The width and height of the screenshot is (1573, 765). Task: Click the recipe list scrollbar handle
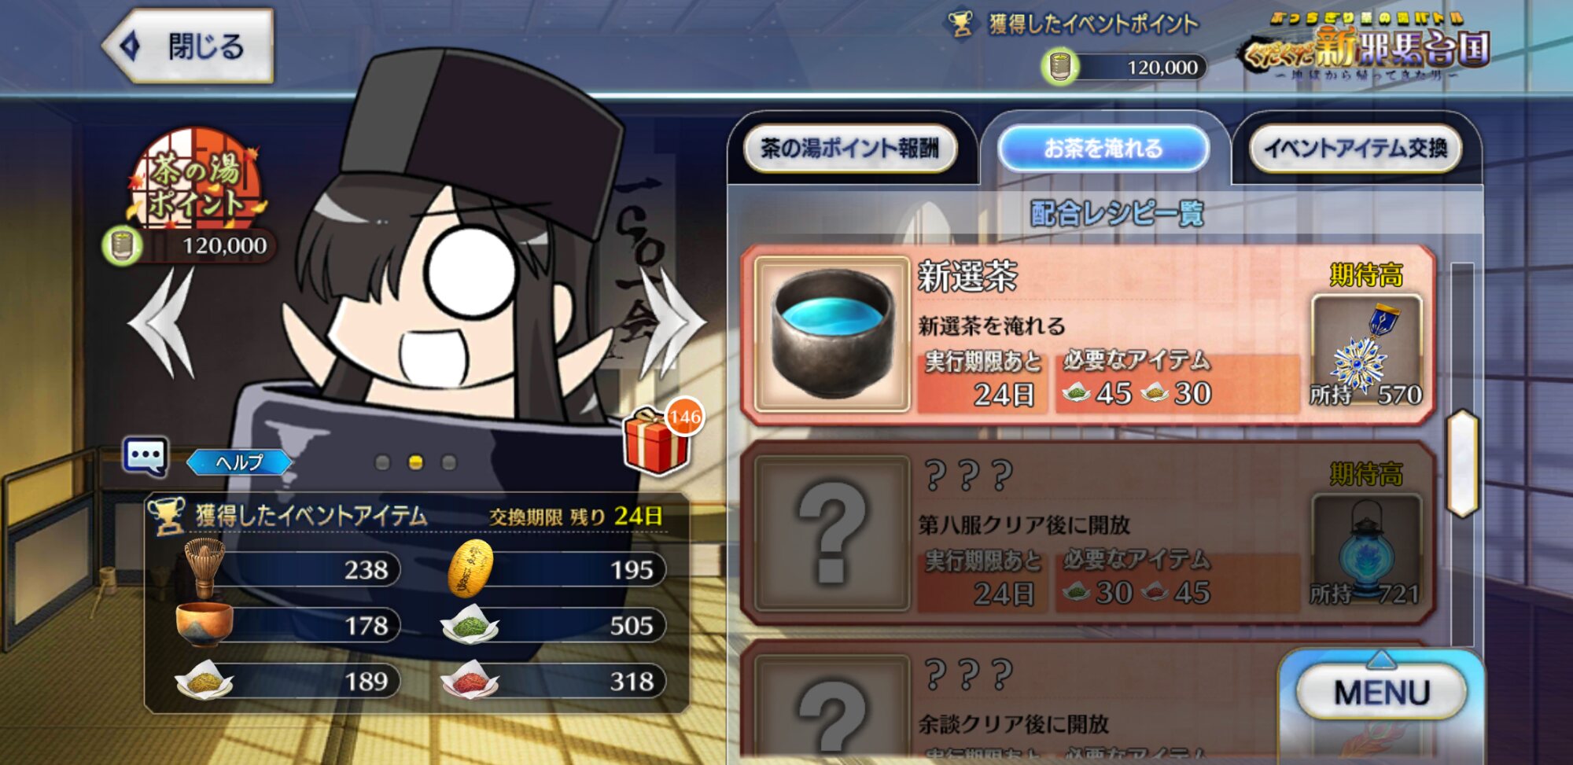pyautogui.click(x=1463, y=463)
